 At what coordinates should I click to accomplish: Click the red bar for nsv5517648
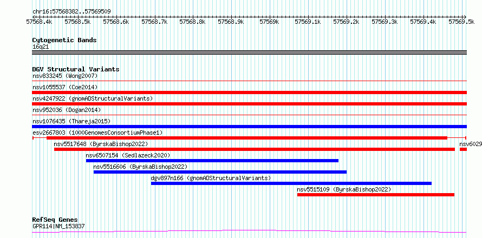coord(255,149)
